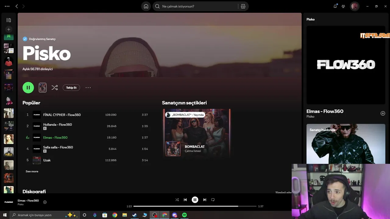Skip to the next track

point(205,200)
